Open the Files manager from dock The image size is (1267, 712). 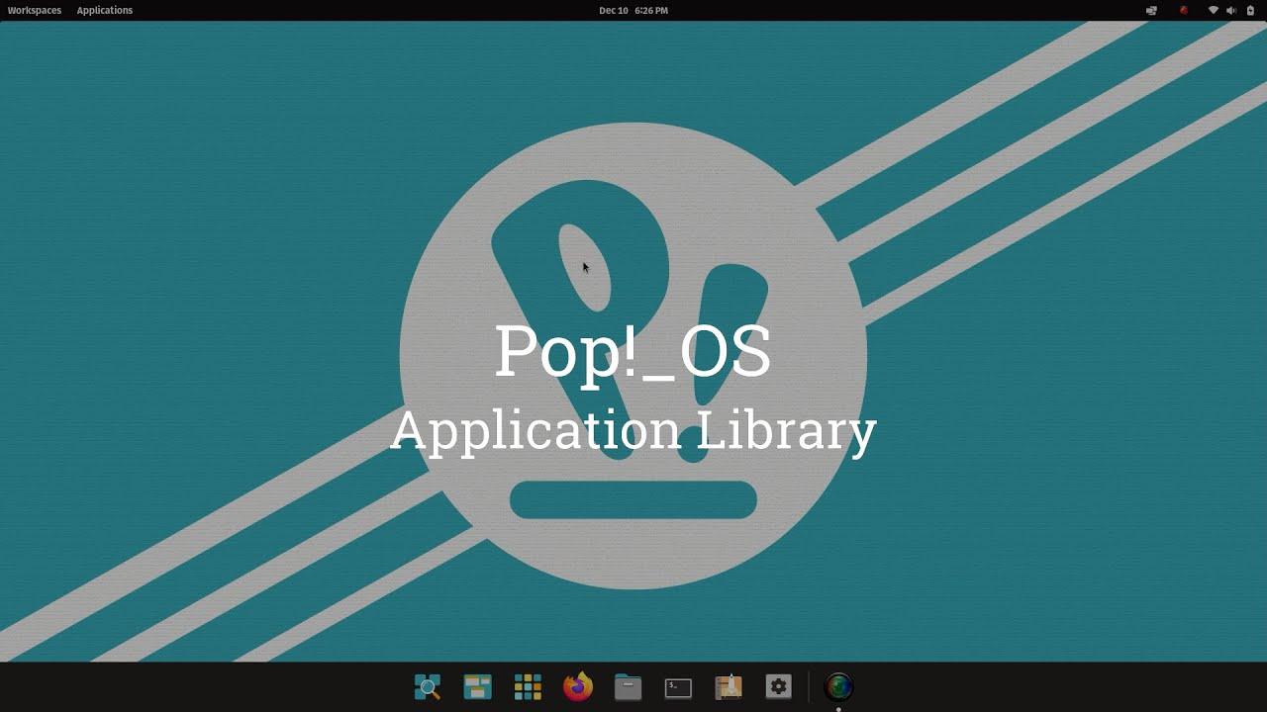click(629, 686)
